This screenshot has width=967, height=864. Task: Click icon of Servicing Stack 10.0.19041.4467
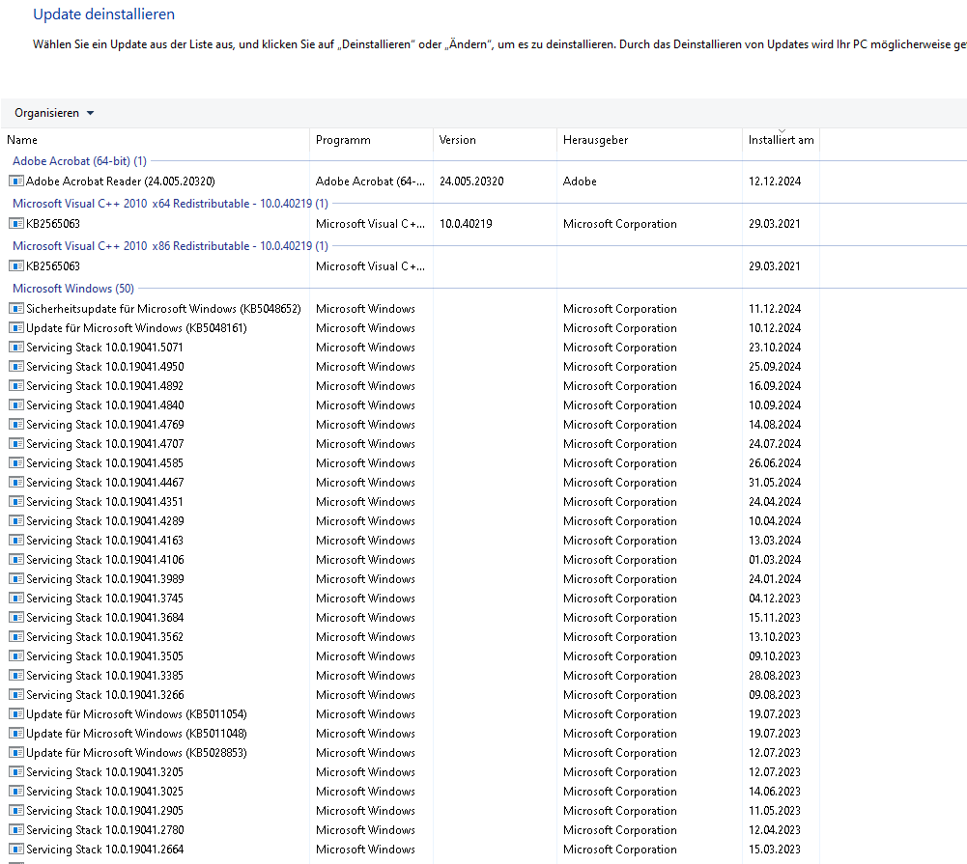(x=16, y=483)
